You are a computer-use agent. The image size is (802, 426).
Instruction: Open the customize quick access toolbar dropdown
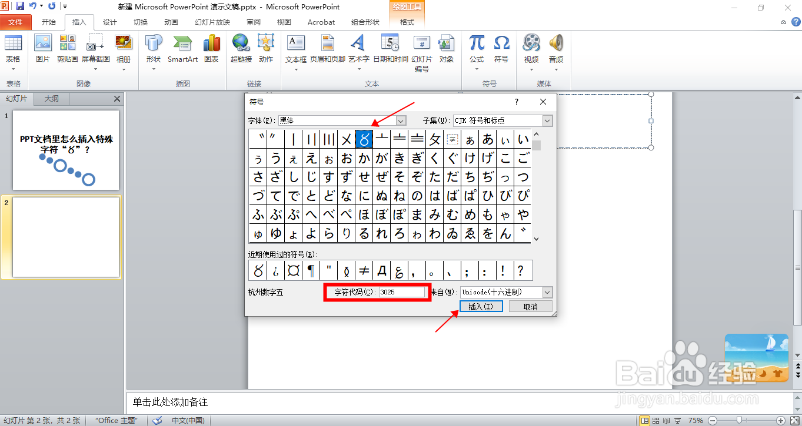tap(65, 6)
